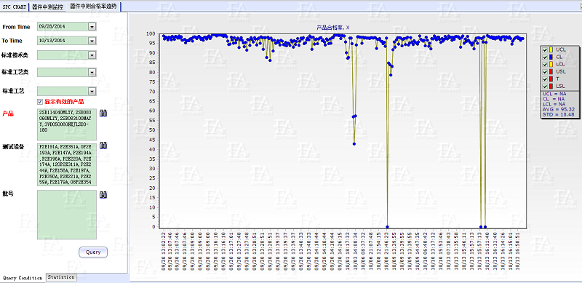Toggle the UCL legend checkbox

click(x=544, y=49)
